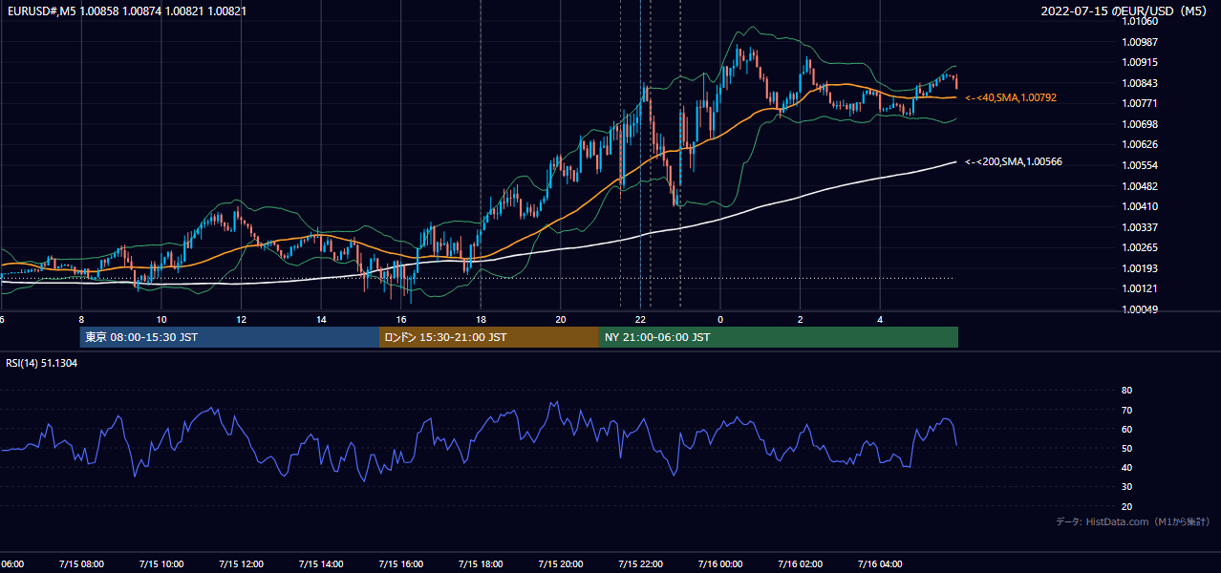
Task: Click the RSI 40 level label
Action: (x=1126, y=467)
